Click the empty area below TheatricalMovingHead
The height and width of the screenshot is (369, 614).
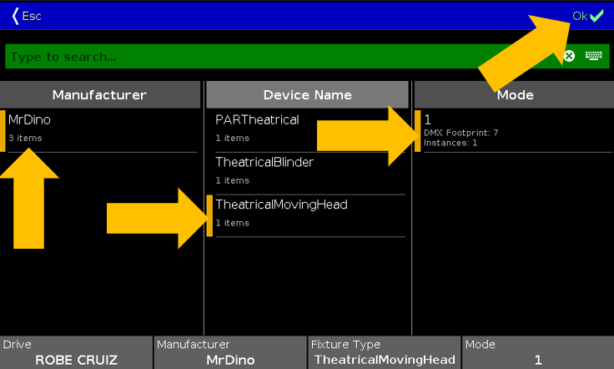point(307,284)
